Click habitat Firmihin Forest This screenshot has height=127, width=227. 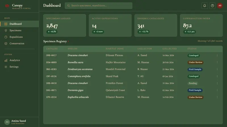click(x=114, y=83)
